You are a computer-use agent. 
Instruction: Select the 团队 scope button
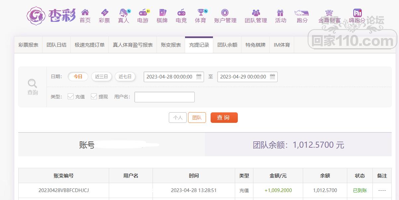pyautogui.click(x=197, y=118)
